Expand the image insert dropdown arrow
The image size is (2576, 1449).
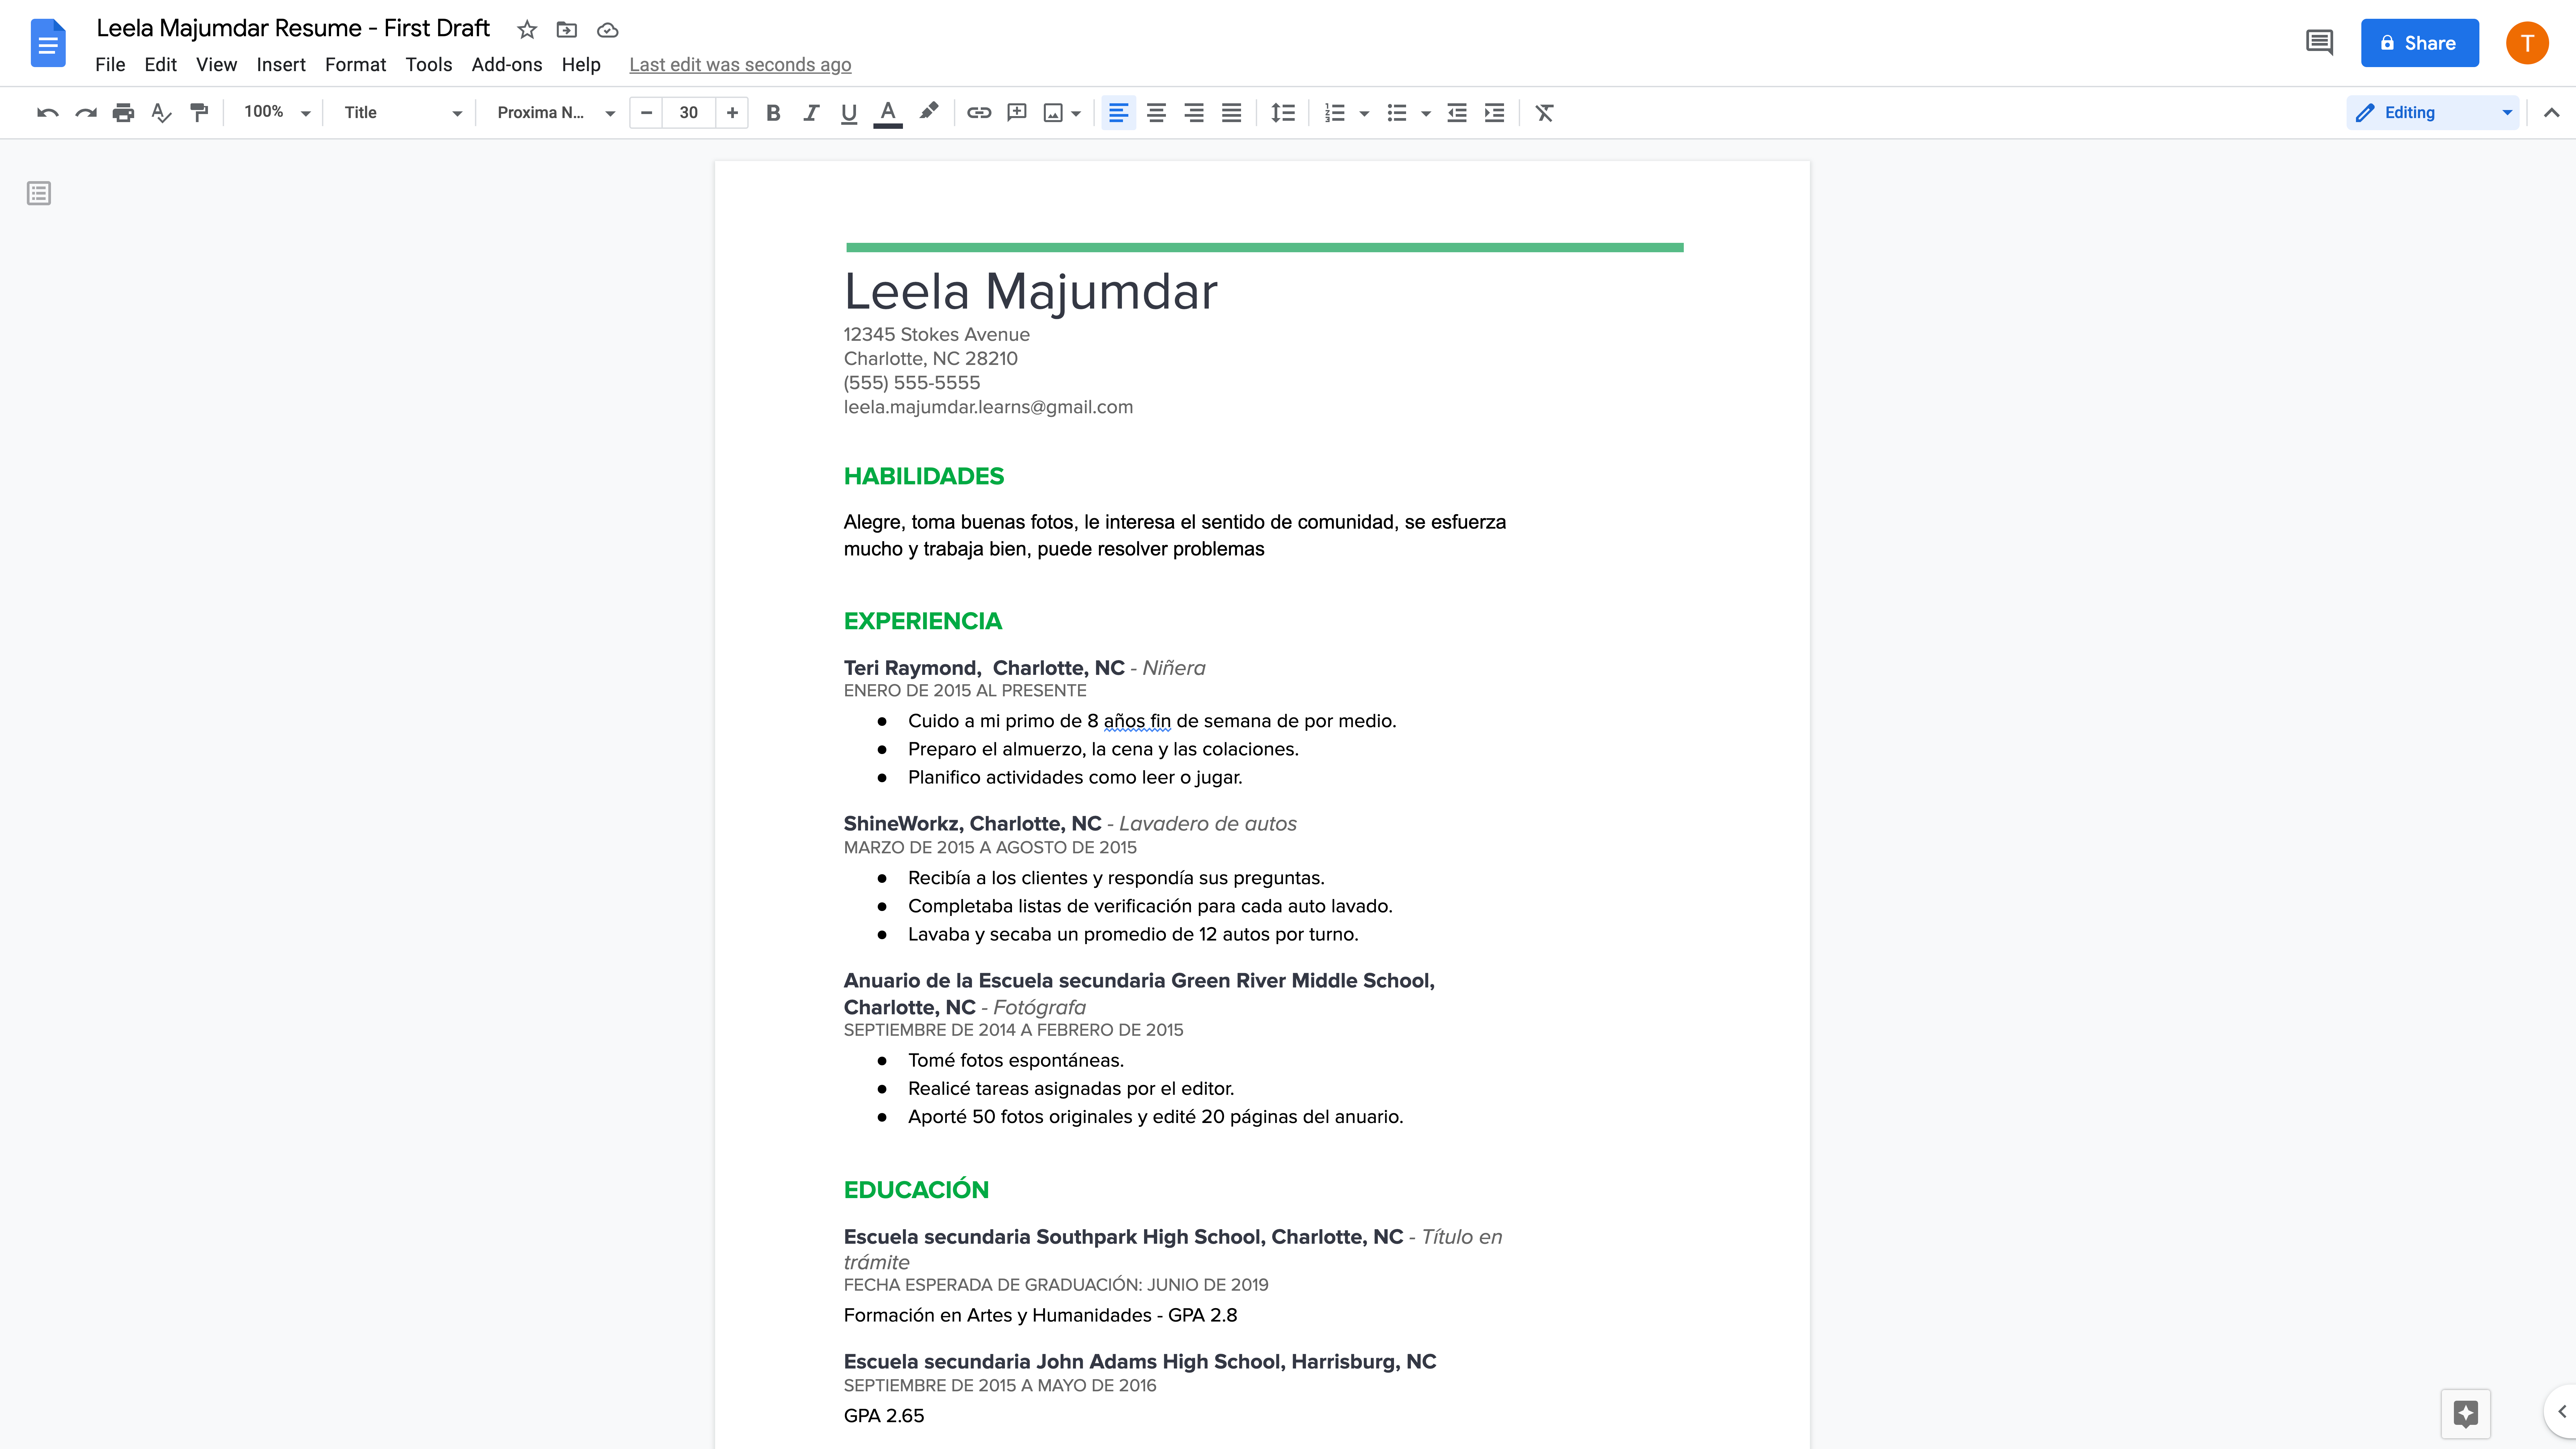pos(1076,114)
